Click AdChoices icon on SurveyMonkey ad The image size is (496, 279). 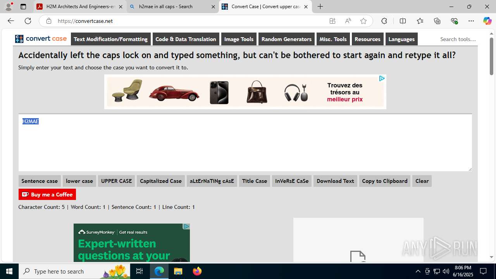click(186, 226)
